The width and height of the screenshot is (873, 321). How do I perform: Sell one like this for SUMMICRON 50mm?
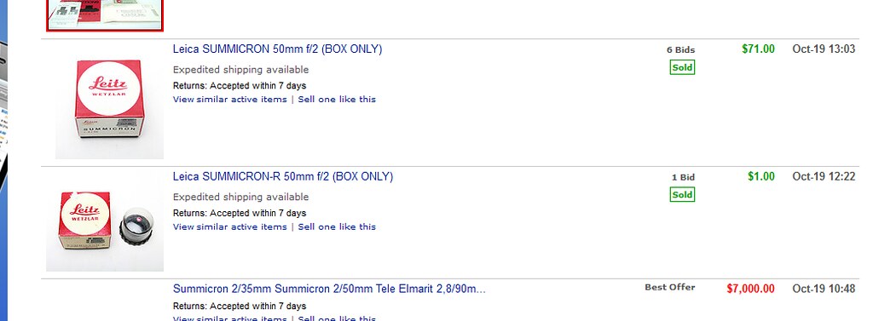[337, 100]
